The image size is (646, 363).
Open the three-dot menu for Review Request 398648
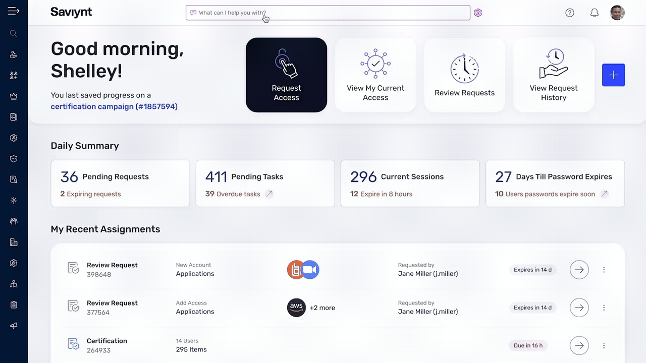604,270
